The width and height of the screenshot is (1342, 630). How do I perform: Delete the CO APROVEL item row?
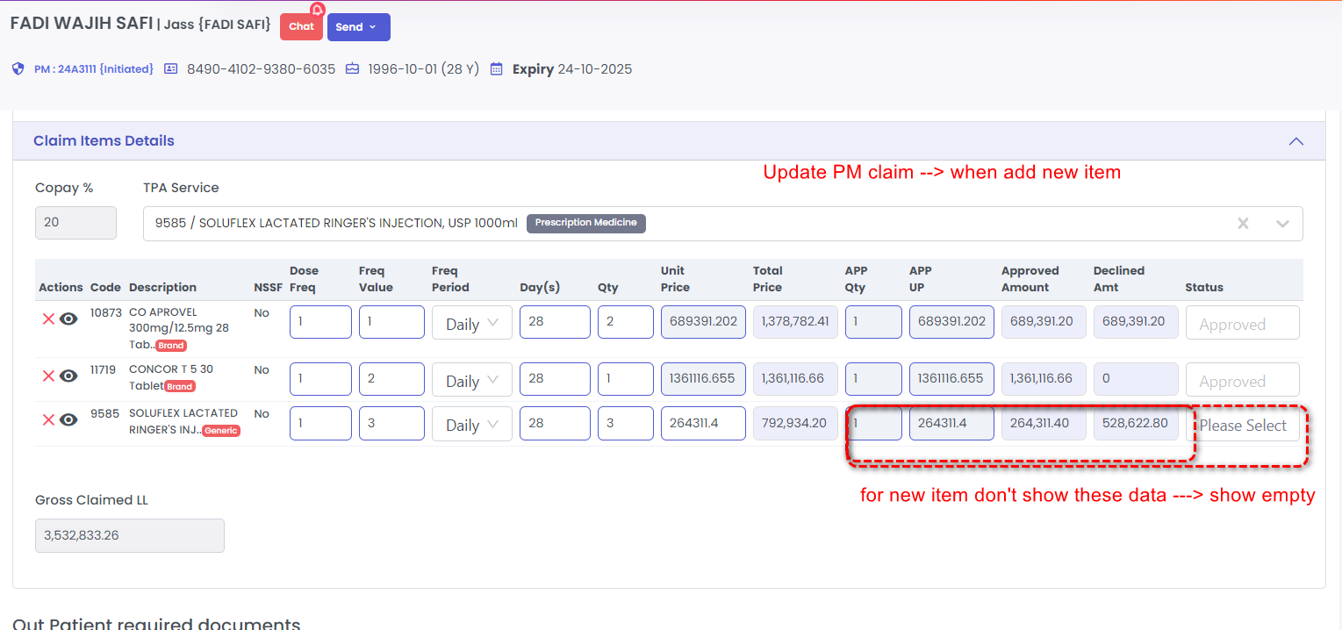[x=48, y=319]
